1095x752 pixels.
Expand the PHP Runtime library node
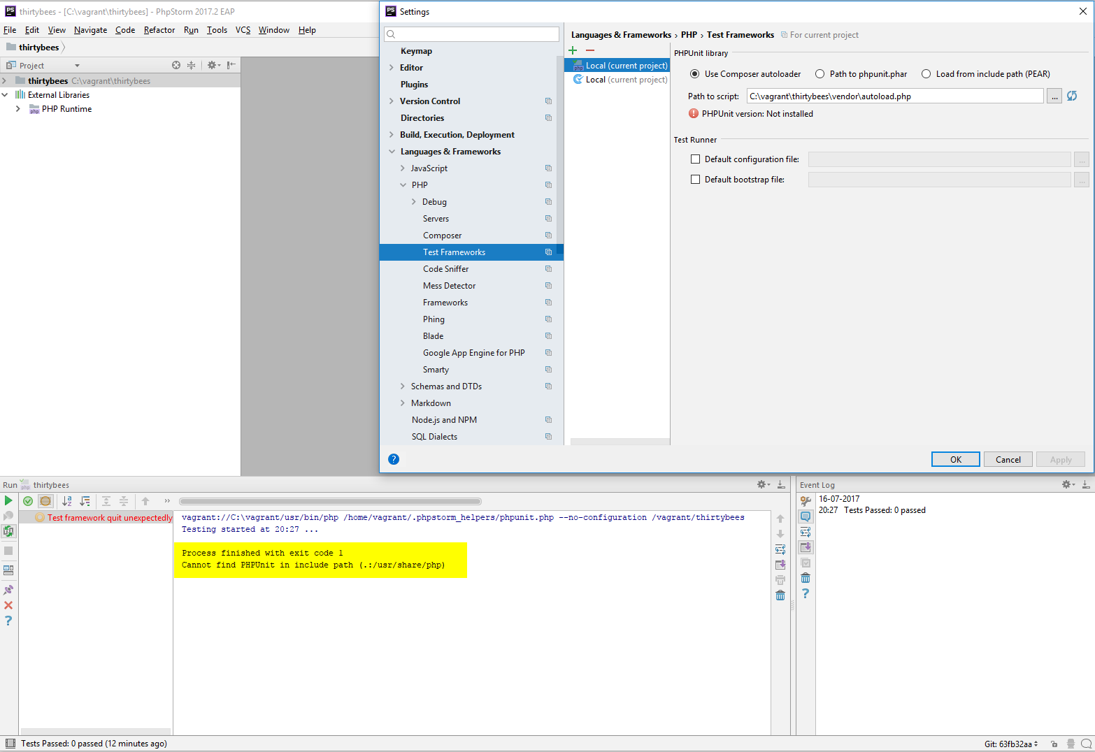point(18,109)
